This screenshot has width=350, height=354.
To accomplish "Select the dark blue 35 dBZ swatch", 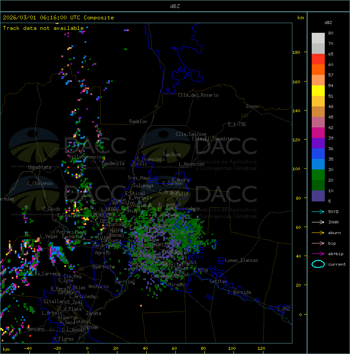I will (x=318, y=154).
